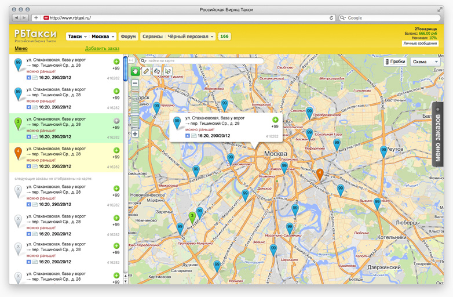The height and width of the screenshot is (297, 453).
Task: Open the Такси dropdown
Action: pyautogui.click(x=77, y=37)
